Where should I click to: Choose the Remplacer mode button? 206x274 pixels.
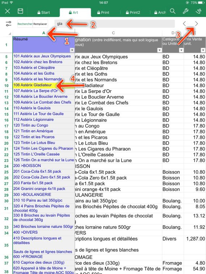pyautogui.click(x=40, y=24)
